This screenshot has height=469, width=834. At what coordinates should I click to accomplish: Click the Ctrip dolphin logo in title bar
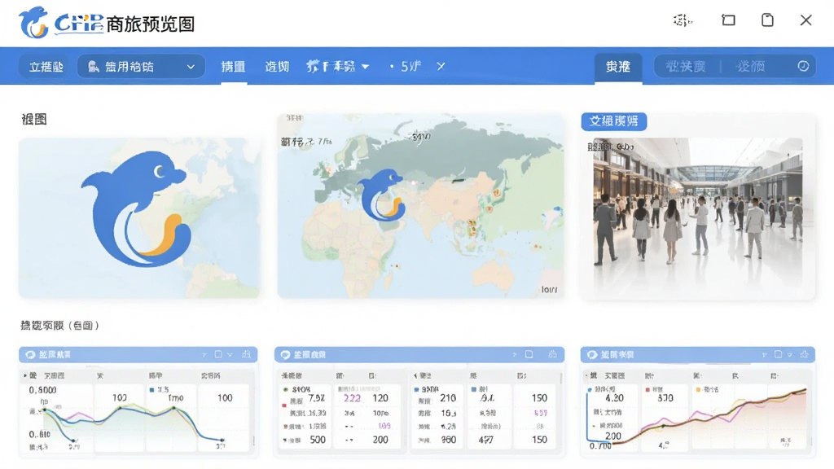click(33, 22)
